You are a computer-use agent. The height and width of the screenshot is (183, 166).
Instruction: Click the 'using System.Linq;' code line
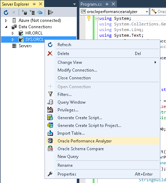(x=121, y=30)
